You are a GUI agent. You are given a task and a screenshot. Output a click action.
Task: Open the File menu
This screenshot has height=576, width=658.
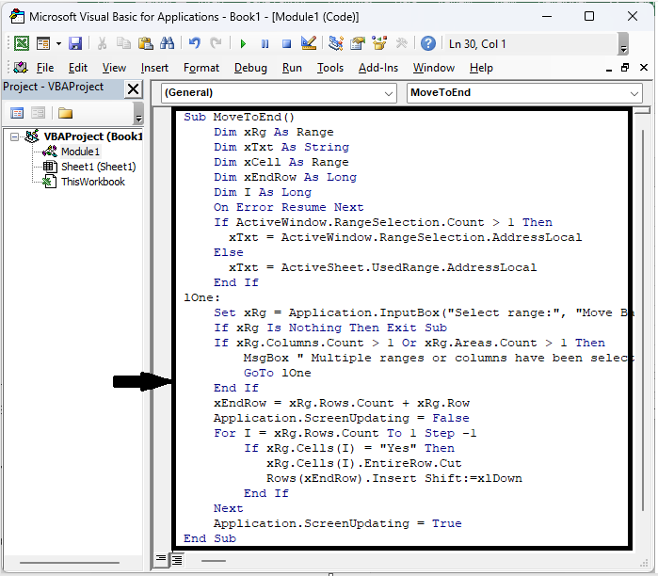[45, 68]
